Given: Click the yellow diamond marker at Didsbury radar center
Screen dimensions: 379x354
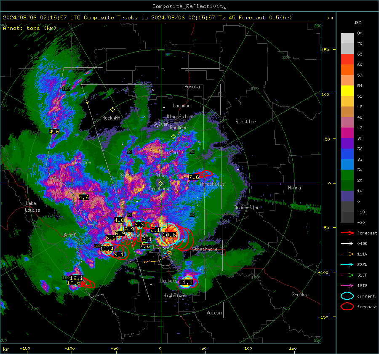Looking at the screenshot, I should 160,184.
